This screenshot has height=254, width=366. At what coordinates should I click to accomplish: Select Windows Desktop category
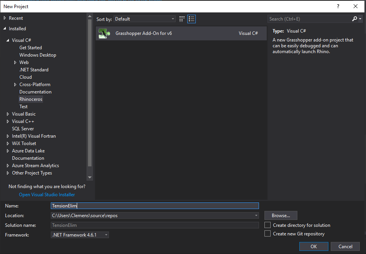[38, 55]
